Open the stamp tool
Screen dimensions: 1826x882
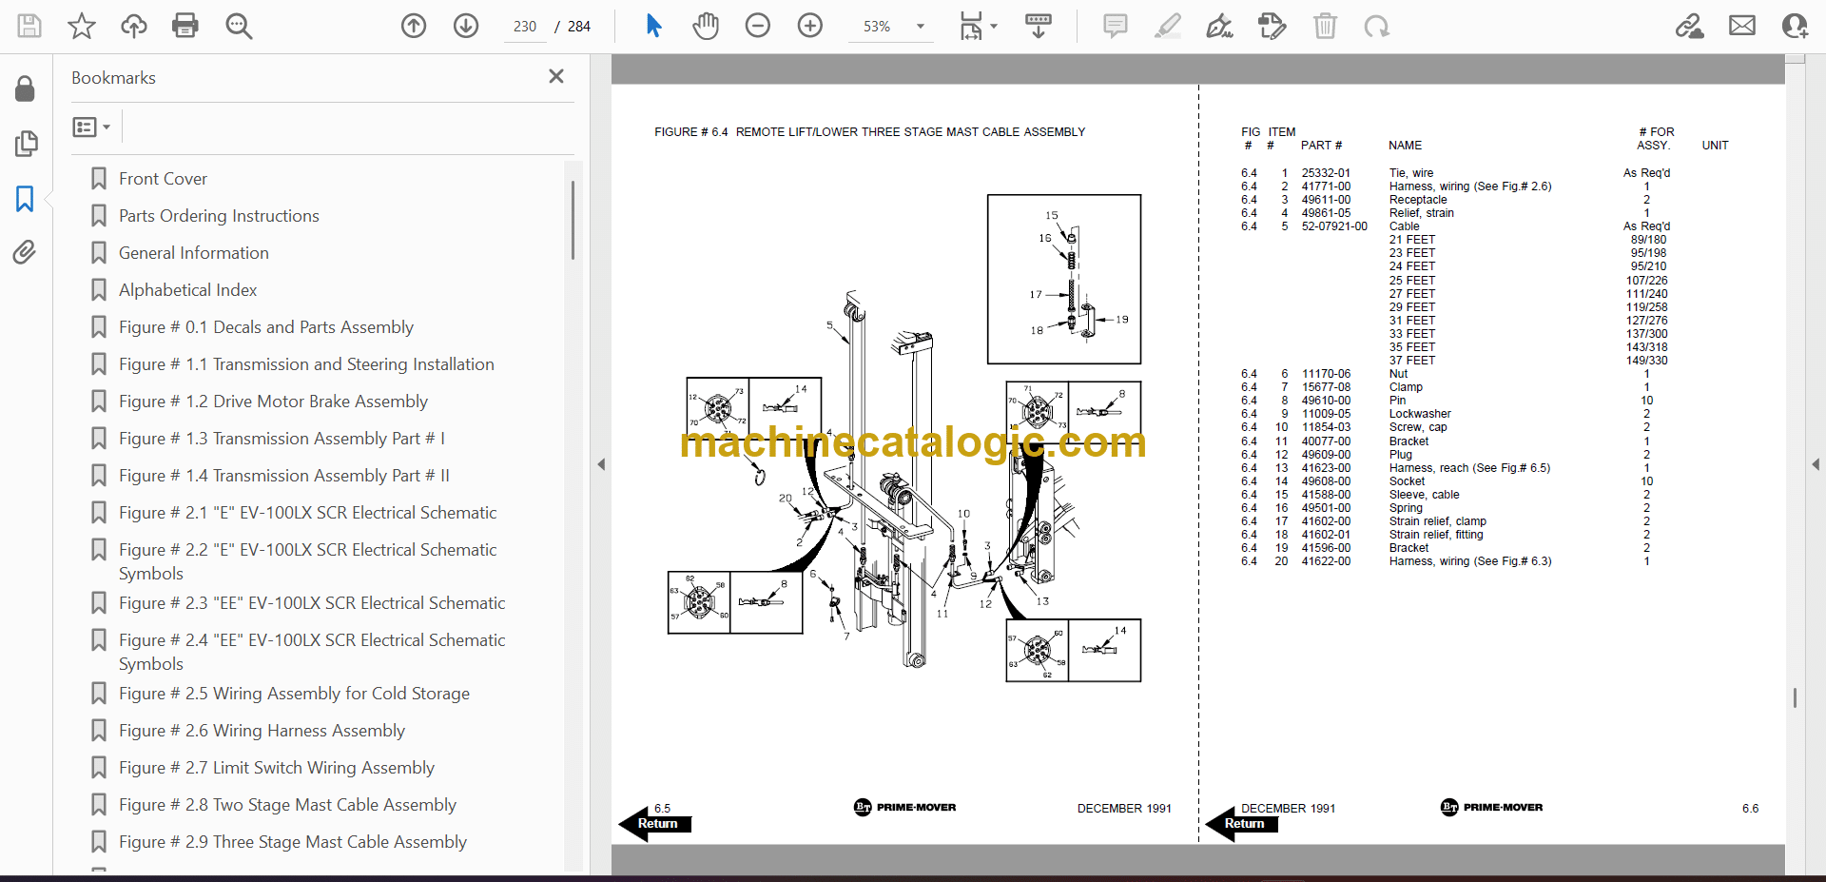point(1272,26)
